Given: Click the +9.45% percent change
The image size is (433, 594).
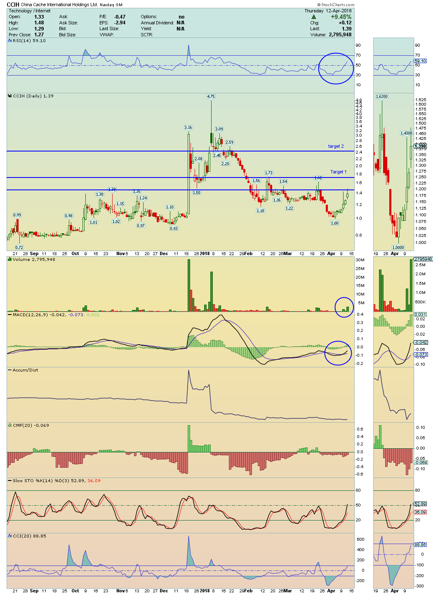Looking at the screenshot, I should click(x=341, y=17).
